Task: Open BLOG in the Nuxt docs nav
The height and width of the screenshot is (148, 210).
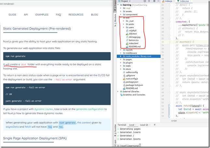Action: (x=94, y=15)
